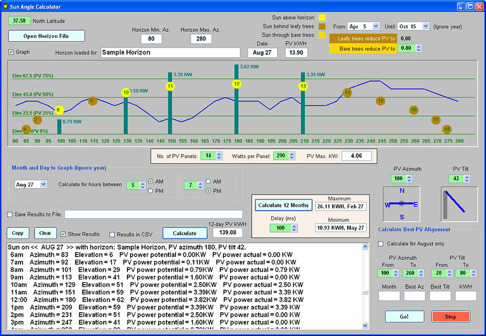Click the results list scroll up arrow
Image resolution: width=486 pixels, height=336 pixels.
coord(366,247)
